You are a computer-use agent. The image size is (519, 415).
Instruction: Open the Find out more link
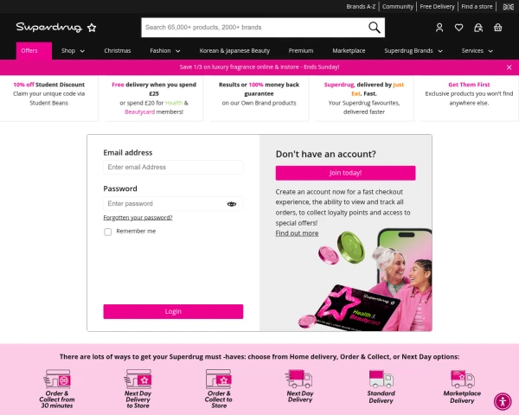(297, 233)
